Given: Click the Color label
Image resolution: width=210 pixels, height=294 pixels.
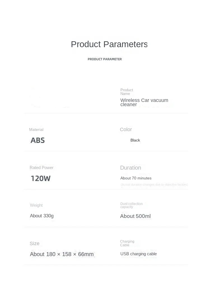Looking at the screenshot, I should click(126, 129).
